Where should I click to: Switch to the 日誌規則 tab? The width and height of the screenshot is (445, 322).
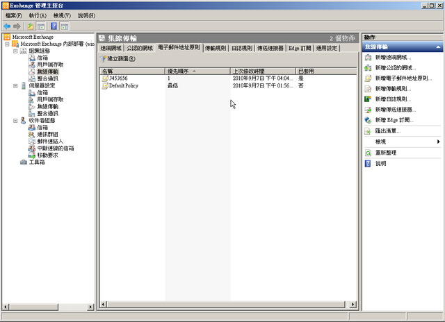pos(242,48)
